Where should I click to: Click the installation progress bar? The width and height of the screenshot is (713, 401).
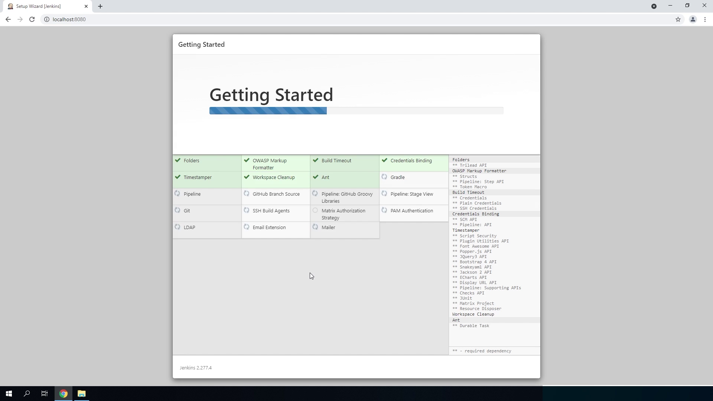[356, 111]
